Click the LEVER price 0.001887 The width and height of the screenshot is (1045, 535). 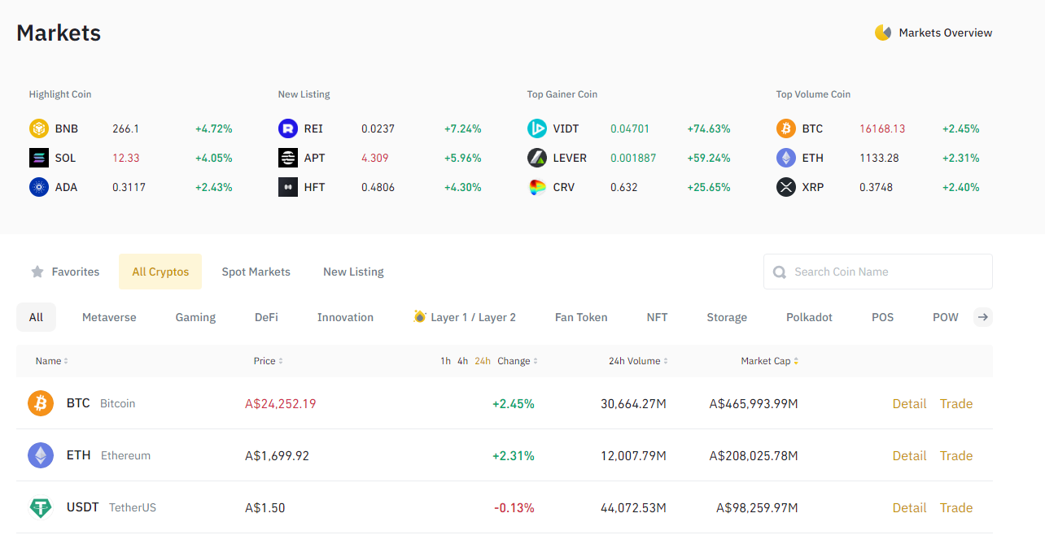click(633, 158)
